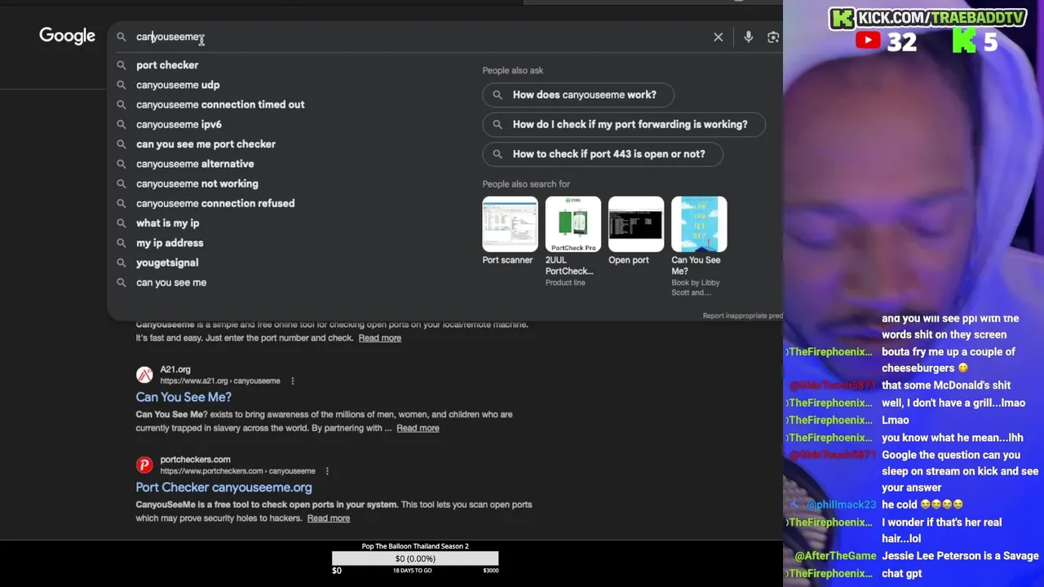Pick the 'yougetsignal' suggestion

[167, 263]
